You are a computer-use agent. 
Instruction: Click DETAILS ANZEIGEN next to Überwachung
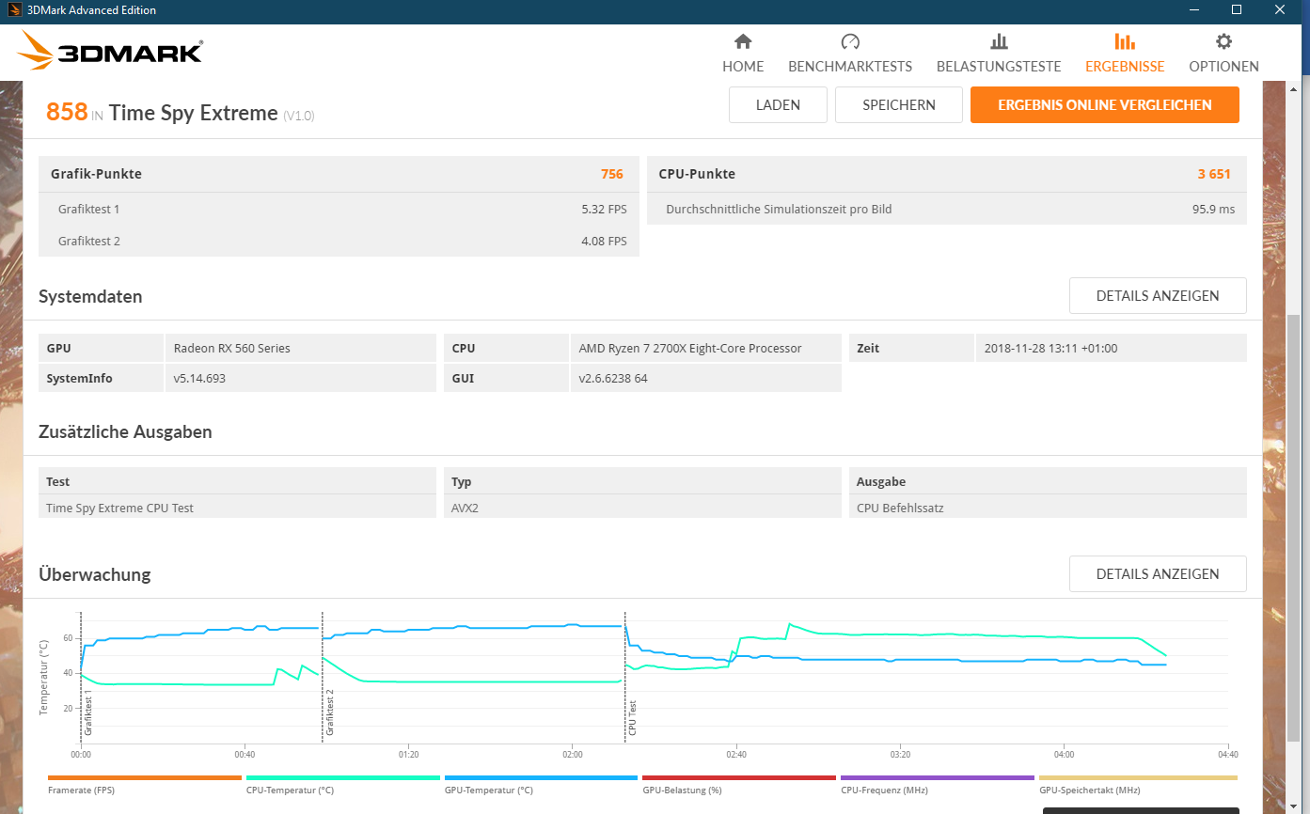point(1158,574)
